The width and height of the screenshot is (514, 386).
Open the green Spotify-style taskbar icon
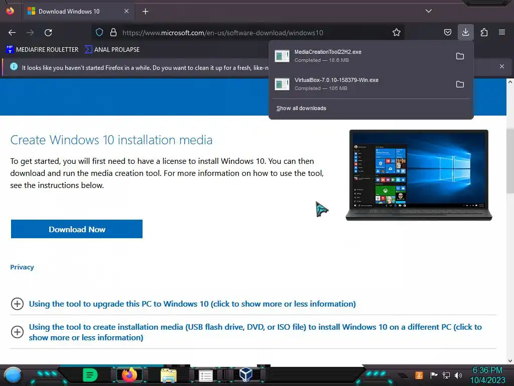(x=90, y=375)
